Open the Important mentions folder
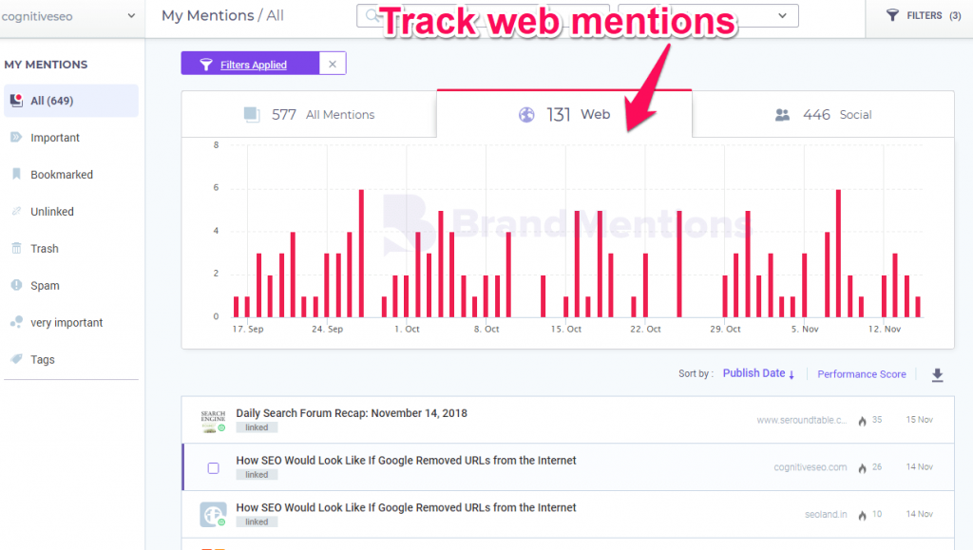 coord(54,138)
